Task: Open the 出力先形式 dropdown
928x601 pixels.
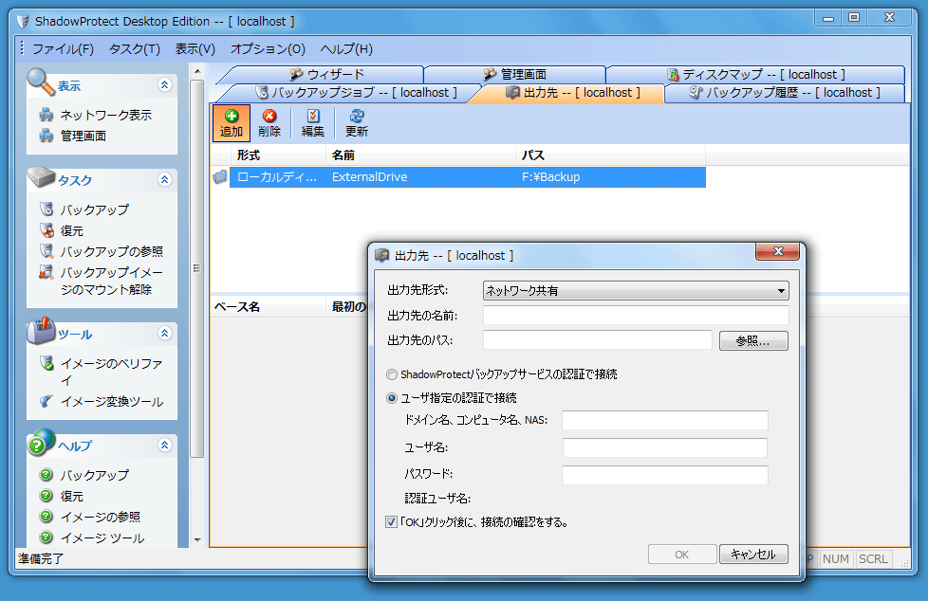Action: click(636, 290)
